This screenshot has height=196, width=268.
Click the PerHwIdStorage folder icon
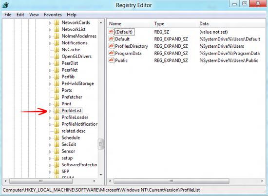(57, 84)
